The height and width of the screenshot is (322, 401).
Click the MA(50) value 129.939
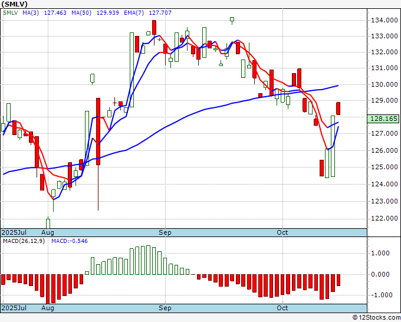coord(108,13)
